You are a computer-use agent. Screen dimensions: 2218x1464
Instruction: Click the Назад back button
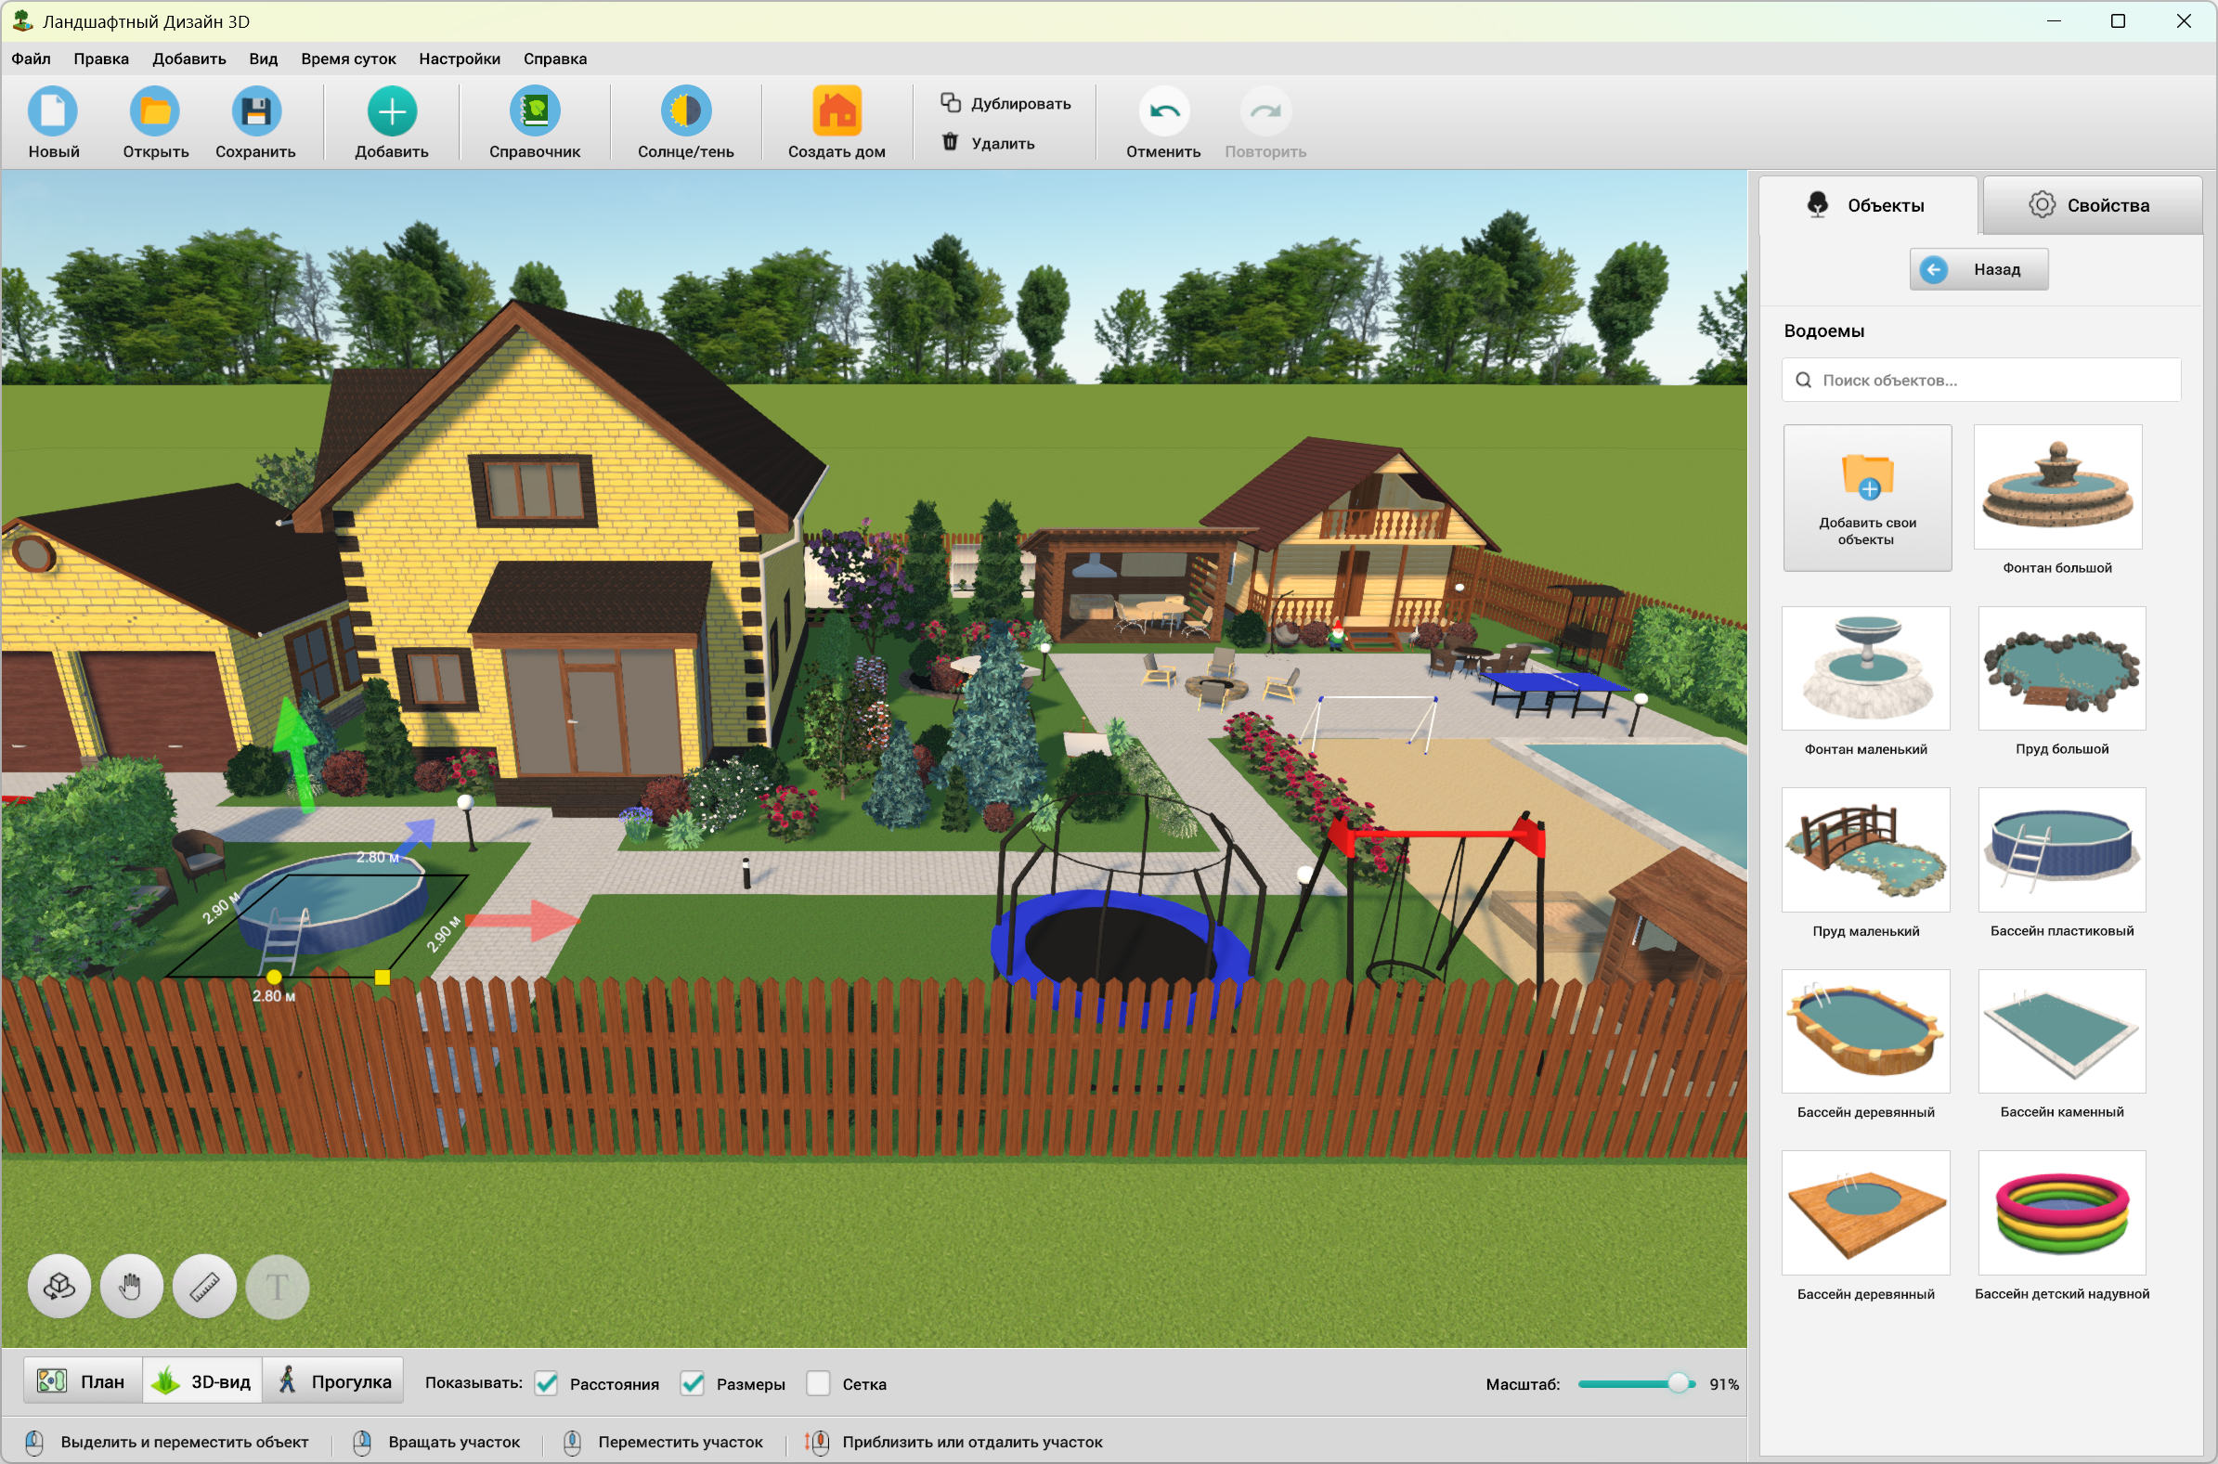click(1978, 270)
